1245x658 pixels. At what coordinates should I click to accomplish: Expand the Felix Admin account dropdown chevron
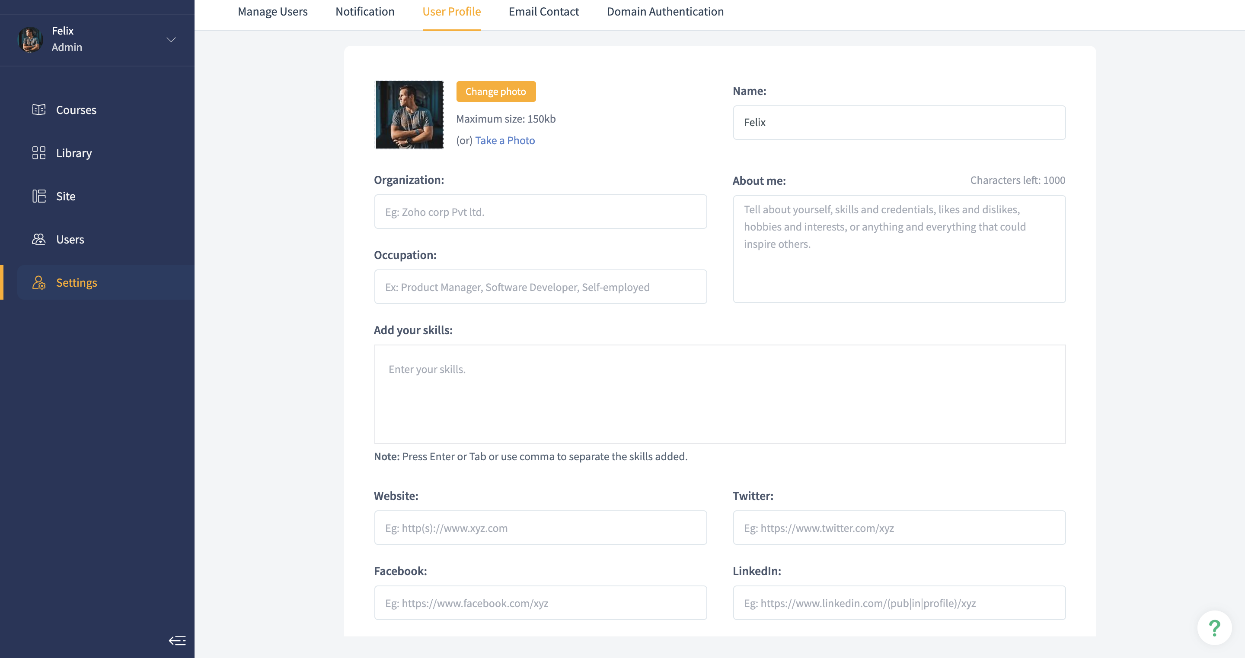click(x=171, y=40)
